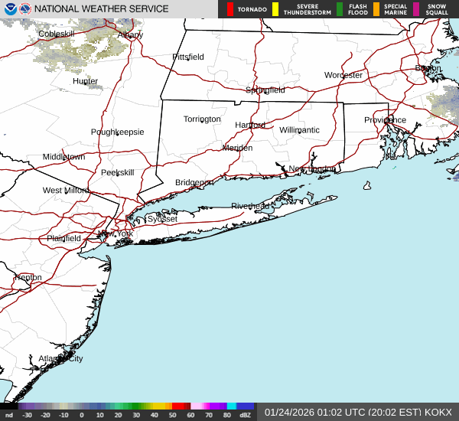Click the radar timestamp with KOKX label

point(358,412)
